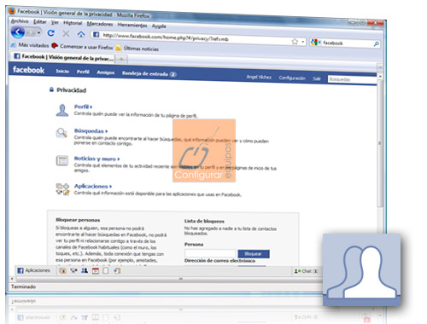Click the Bloquear button
Viewport: 427px width, 324px height.
[254, 254]
